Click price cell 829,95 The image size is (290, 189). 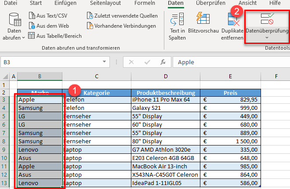230,100
